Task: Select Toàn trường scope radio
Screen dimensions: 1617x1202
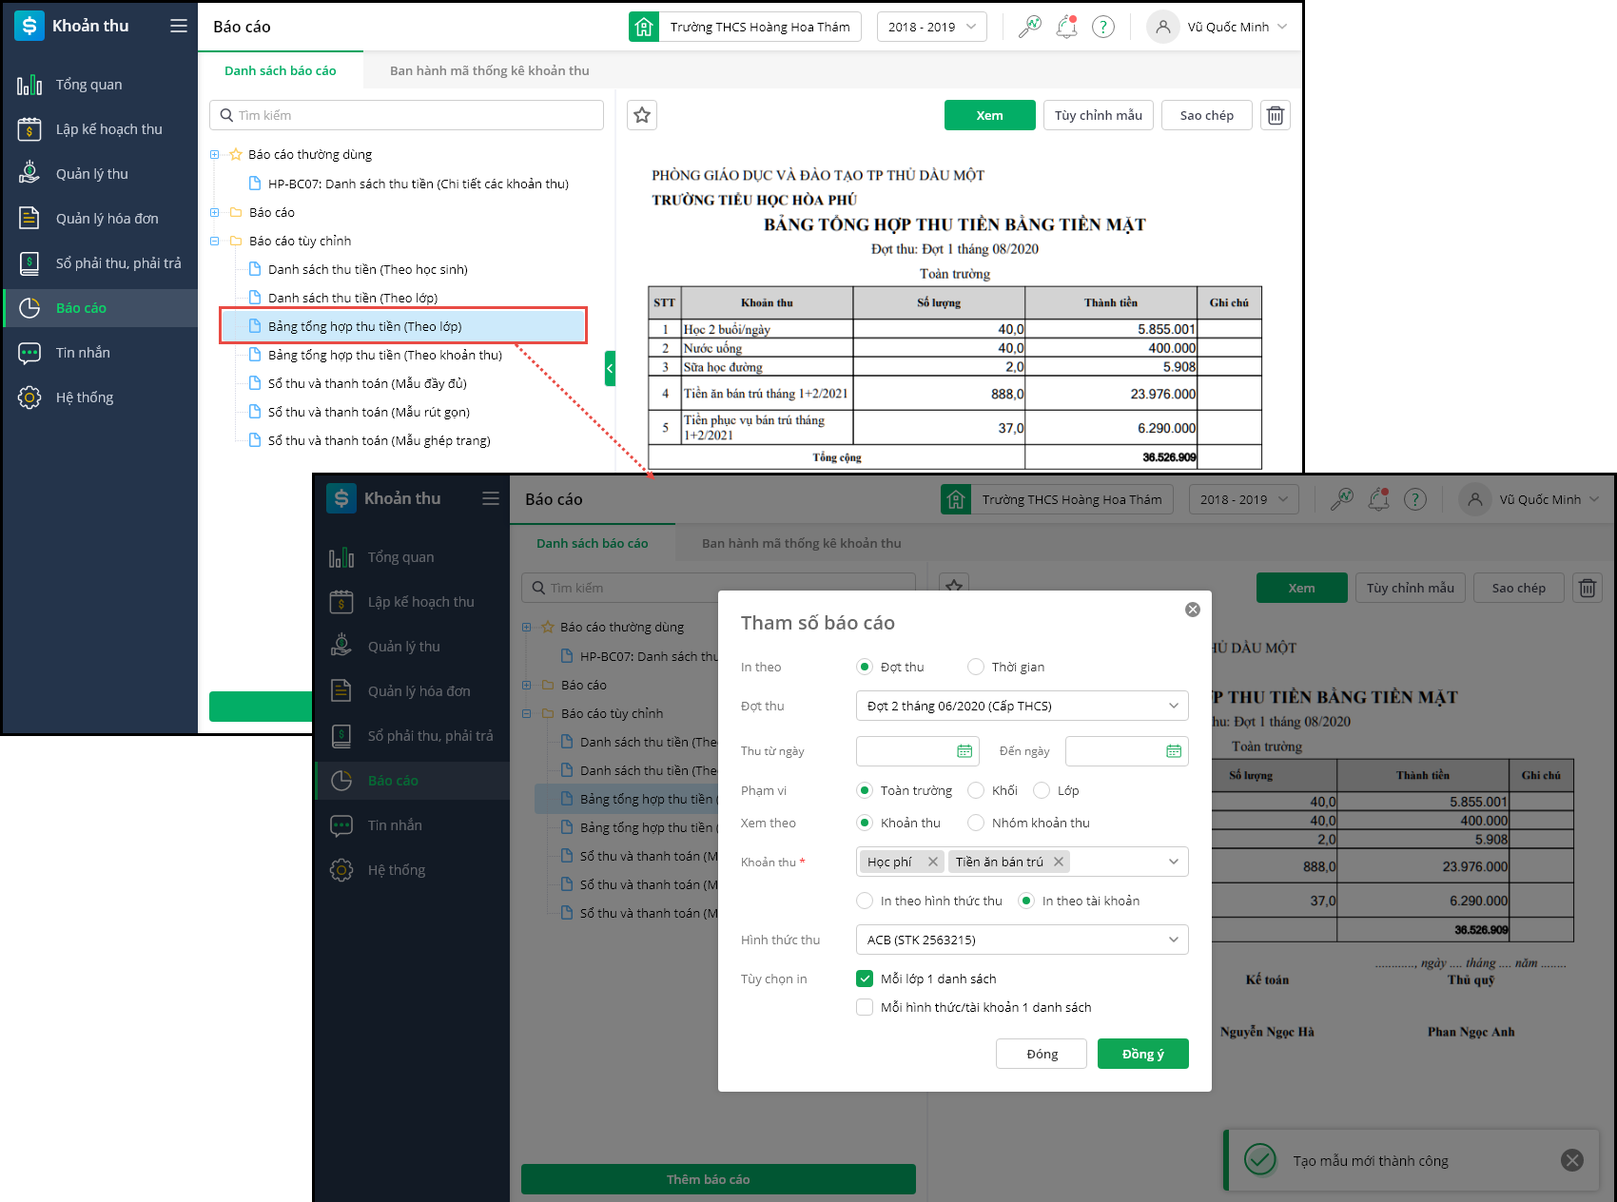Action: click(865, 790)
